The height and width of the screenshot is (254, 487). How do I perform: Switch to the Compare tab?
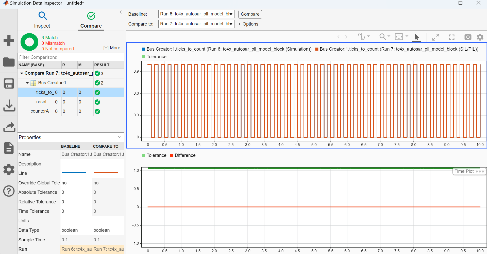point(91,20)
